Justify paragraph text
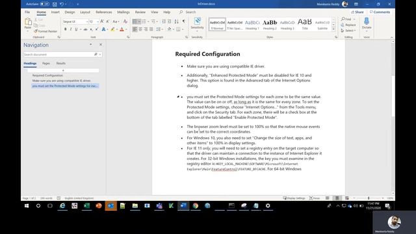 (x=151, y=29)
